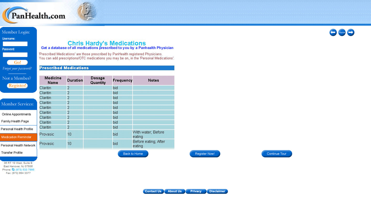Screen dimensions: 371x197
Task: Open Personal Health Profile
Action: click(17, 129)
